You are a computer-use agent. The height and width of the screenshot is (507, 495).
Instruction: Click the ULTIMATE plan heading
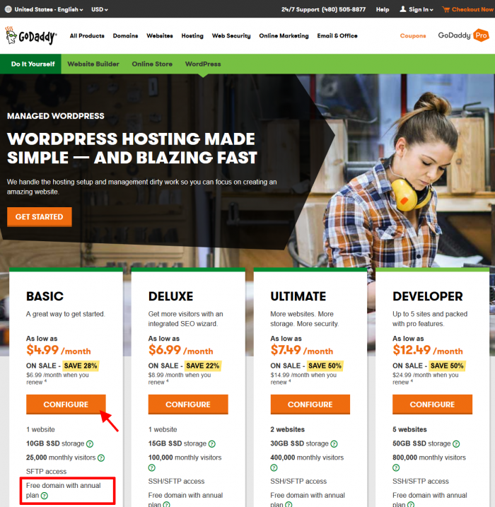pos(298,296)
